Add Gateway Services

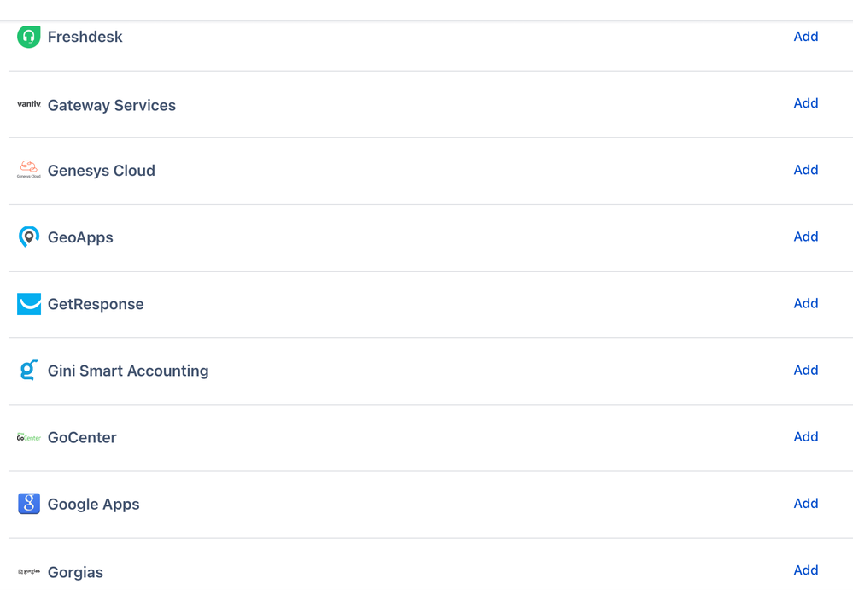[x=805, y=103]
